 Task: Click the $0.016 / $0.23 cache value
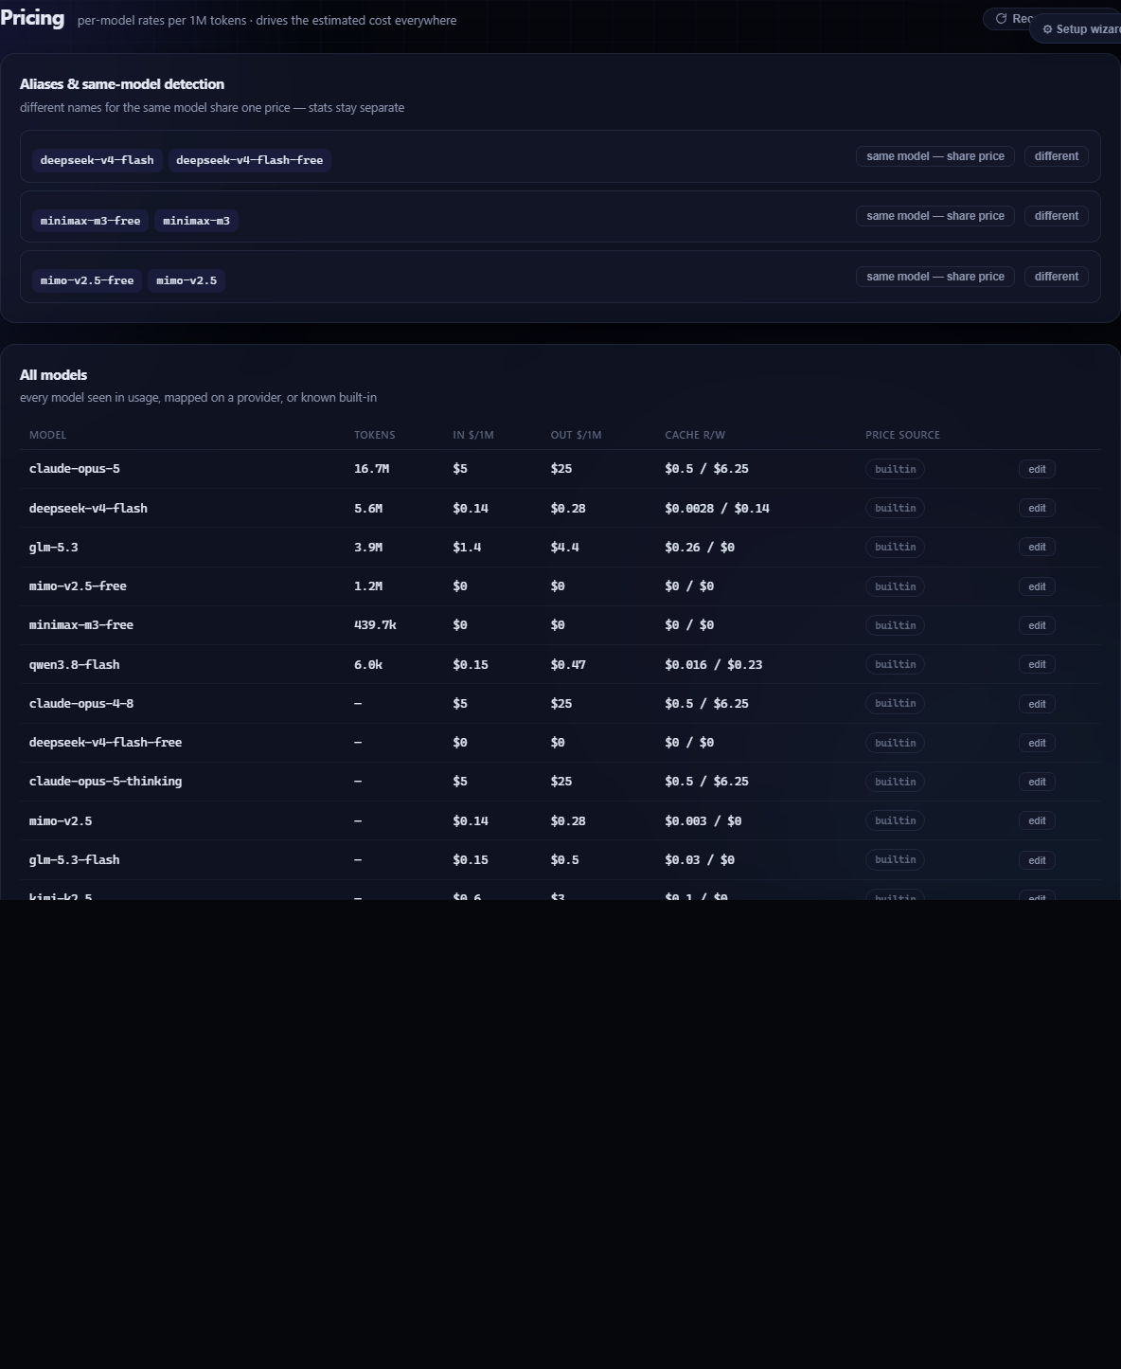[x=714, y=664]
